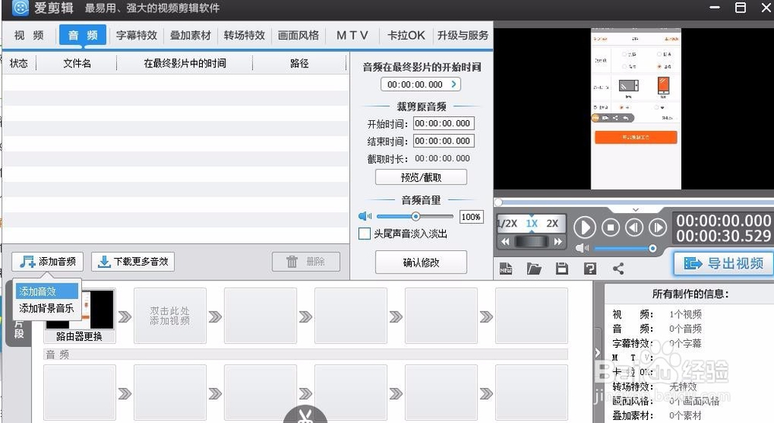Step to the next frame

point(657,228)
